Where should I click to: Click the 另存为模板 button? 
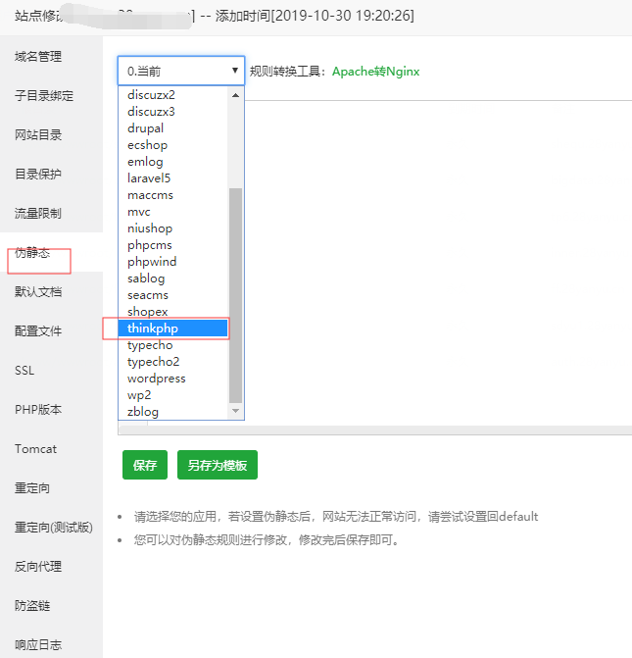(218, 465)
